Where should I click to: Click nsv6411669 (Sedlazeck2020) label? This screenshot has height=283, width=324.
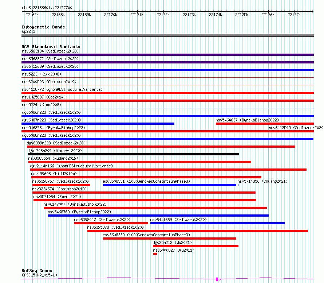178,220
